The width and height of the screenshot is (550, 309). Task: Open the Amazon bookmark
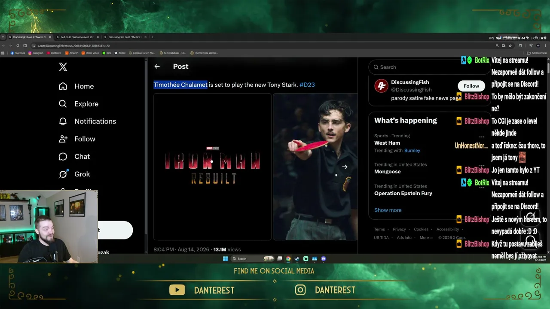click(x=72, y=53)
